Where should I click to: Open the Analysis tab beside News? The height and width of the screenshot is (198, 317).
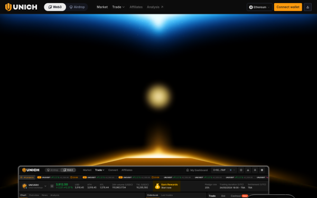(54, 195)
